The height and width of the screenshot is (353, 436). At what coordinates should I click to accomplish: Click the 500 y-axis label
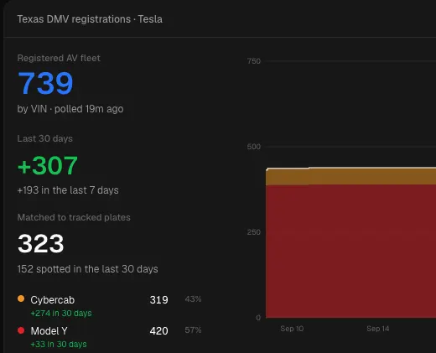(x=254, y=147)
